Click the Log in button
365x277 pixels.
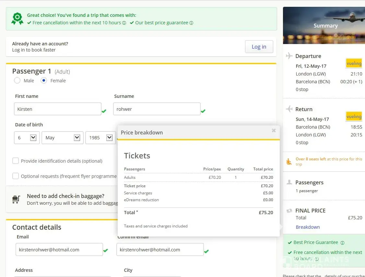pyautogui.click(x=259, y=47)
